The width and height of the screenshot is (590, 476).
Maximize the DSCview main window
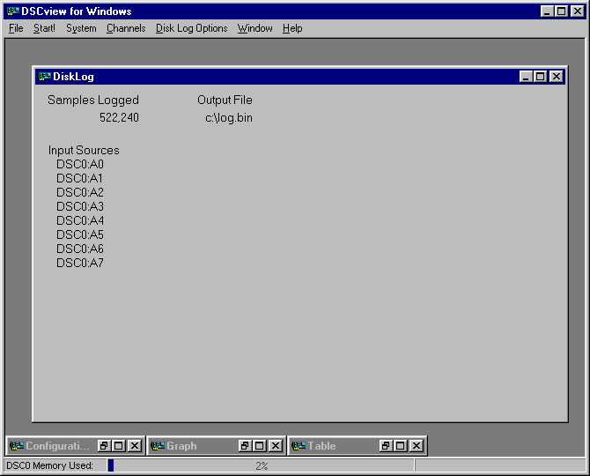[561, 11]
